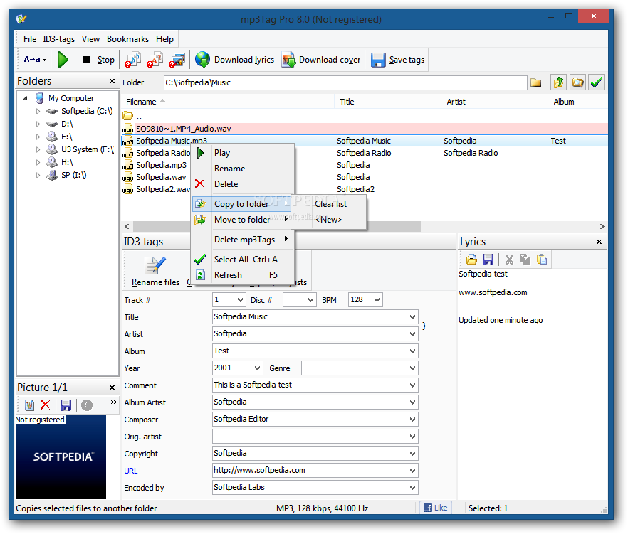
Task: Click Download lyrics globe icon
Action: 202,60
